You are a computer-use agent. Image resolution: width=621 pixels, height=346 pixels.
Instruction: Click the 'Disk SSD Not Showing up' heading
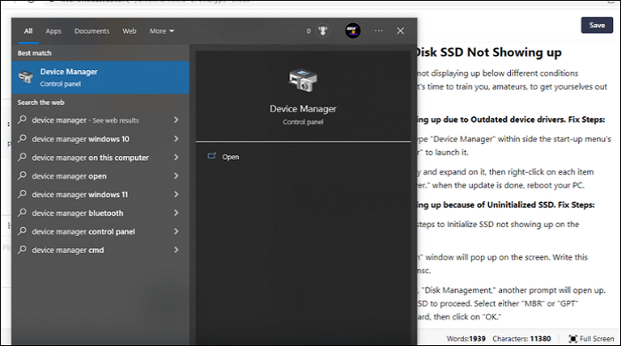489,52
